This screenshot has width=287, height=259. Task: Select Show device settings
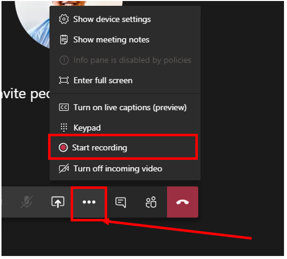[x=112, y=19]
